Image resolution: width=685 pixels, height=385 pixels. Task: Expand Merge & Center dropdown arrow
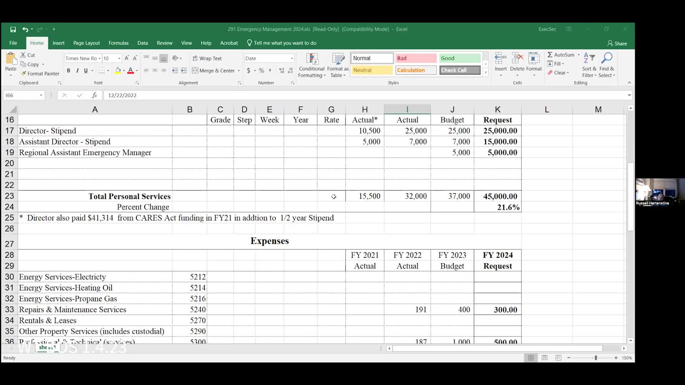click(x=239, y=71)
